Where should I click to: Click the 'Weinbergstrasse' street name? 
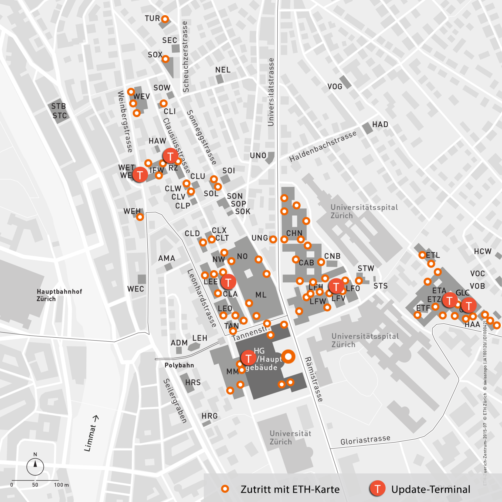tap(125, 121)
